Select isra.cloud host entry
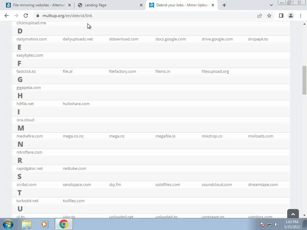307x230 pixels. 25,120
